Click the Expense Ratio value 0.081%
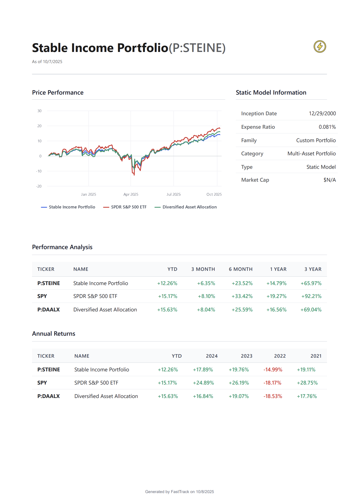The height and width of the screenshot is (498, 359). (x=327, y=127)
